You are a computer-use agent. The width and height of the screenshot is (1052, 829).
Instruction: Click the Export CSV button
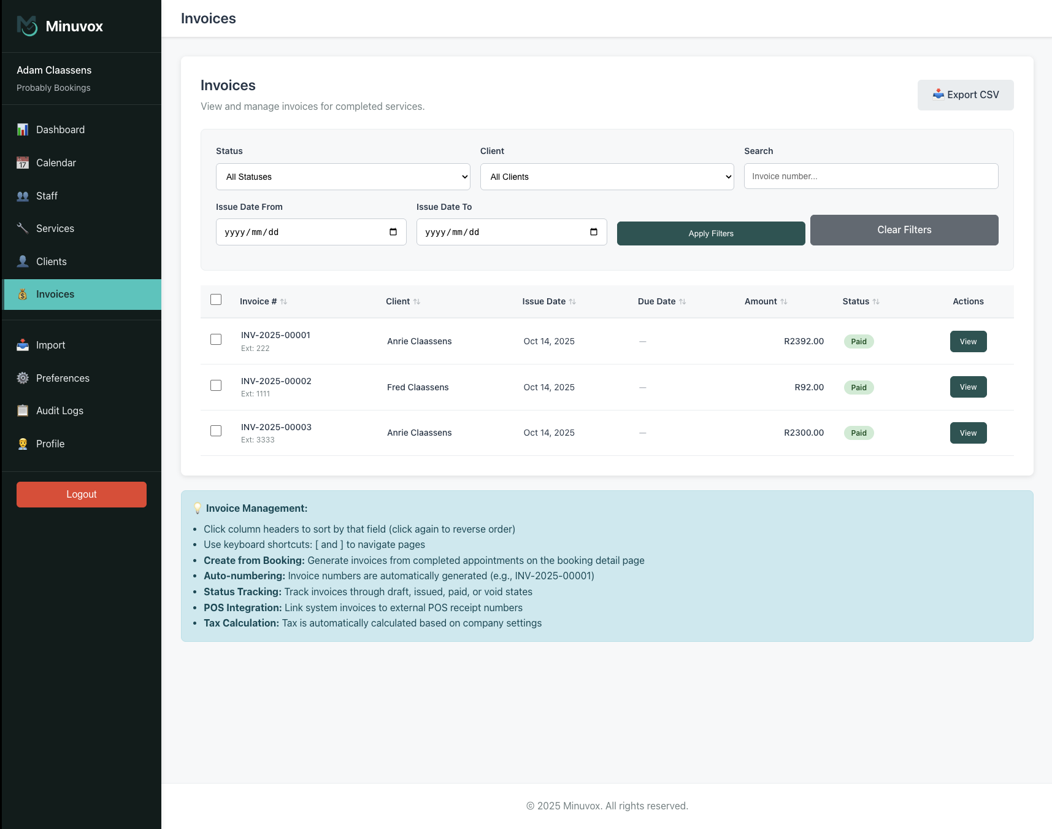965,95
